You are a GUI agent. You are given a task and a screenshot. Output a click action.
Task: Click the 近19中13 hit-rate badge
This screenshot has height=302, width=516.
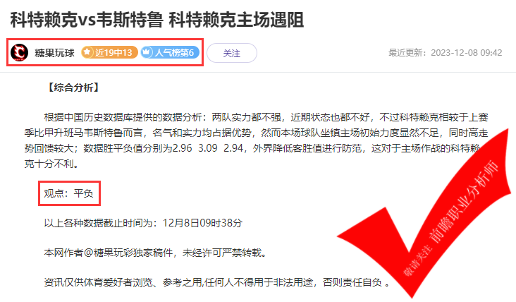coord(109,52)
